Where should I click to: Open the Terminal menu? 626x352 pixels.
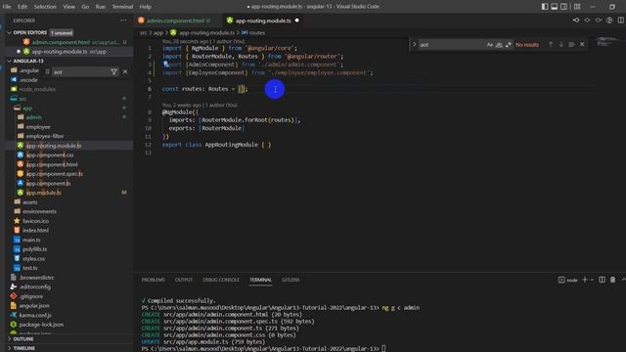(x=122, y=7)
